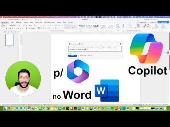This screenshot has height=127, width=170.
Task: Click the Sort icon in the ribbon
Action: click(x=56, y=25)
